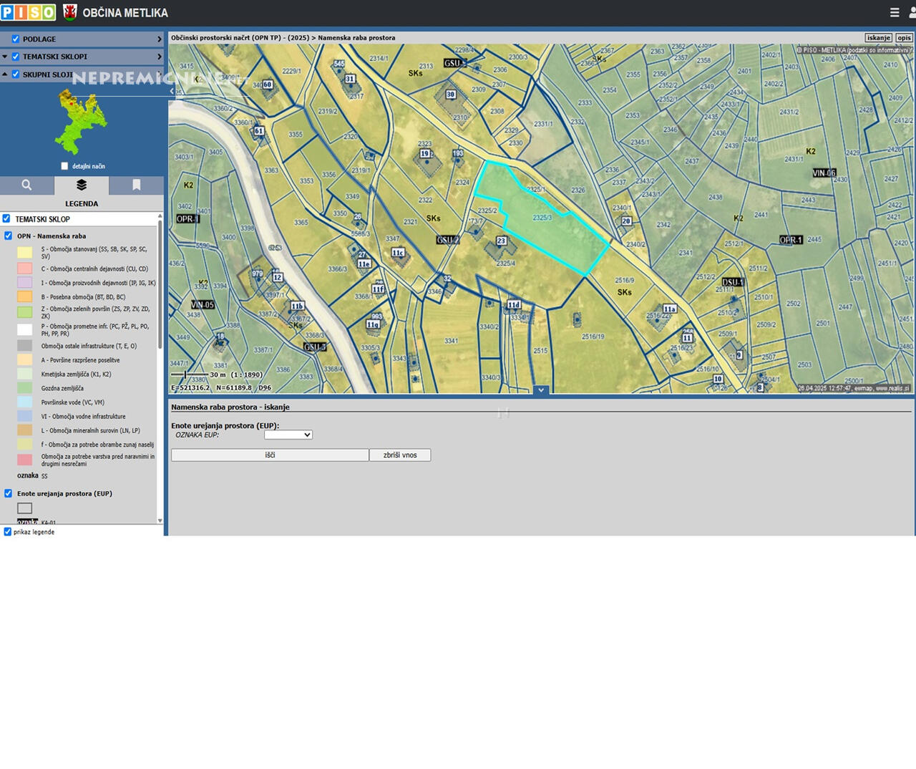Toggle OPN - Namenska raba layer checkbox
The width and height of the screenshot is (916, 769).
9,236
